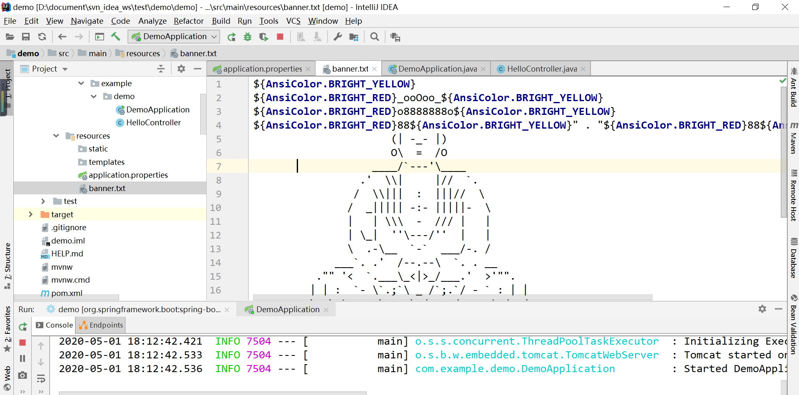
Task: Click the Rerun icon in Run panel
Action: pyautogui.click(x=23, y=327)
